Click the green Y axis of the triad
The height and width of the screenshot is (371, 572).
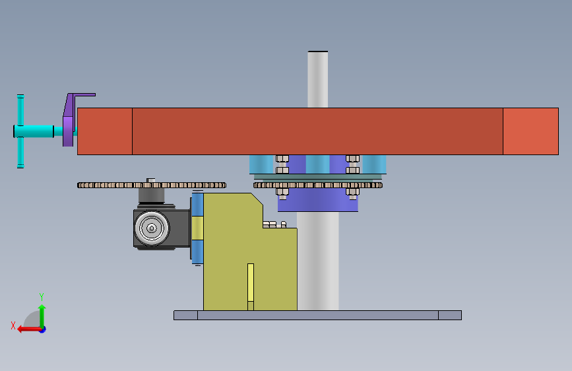[42, 316]
